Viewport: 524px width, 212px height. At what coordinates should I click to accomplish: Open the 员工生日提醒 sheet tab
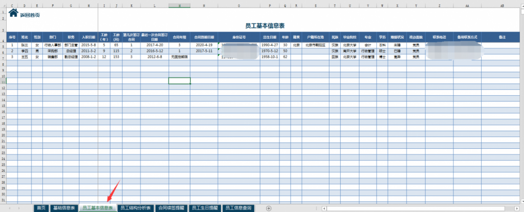pos(205,208)
